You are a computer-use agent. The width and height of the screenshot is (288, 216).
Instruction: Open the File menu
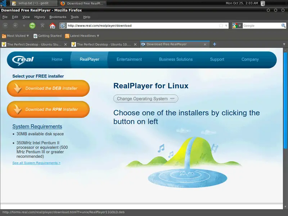(5, 17)
